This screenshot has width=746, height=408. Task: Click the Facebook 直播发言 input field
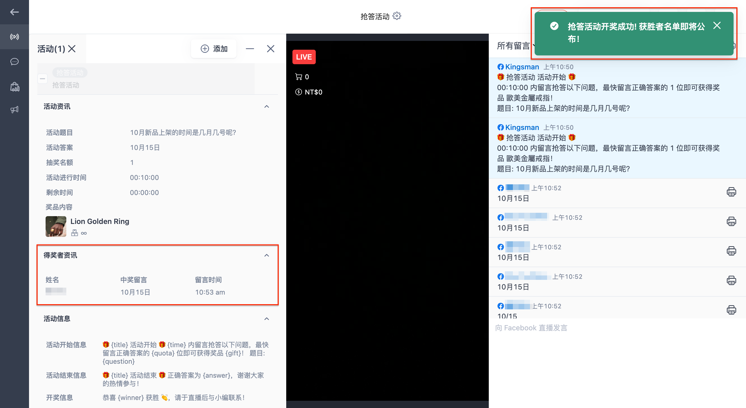617,328
